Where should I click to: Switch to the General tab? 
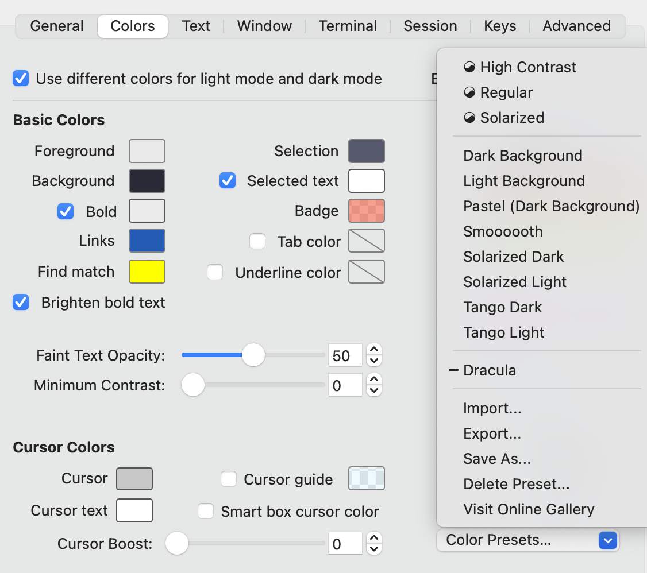57,26
